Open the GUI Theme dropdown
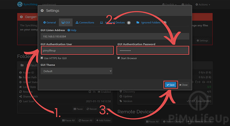The image size is (230, 126). pos(76,71)
